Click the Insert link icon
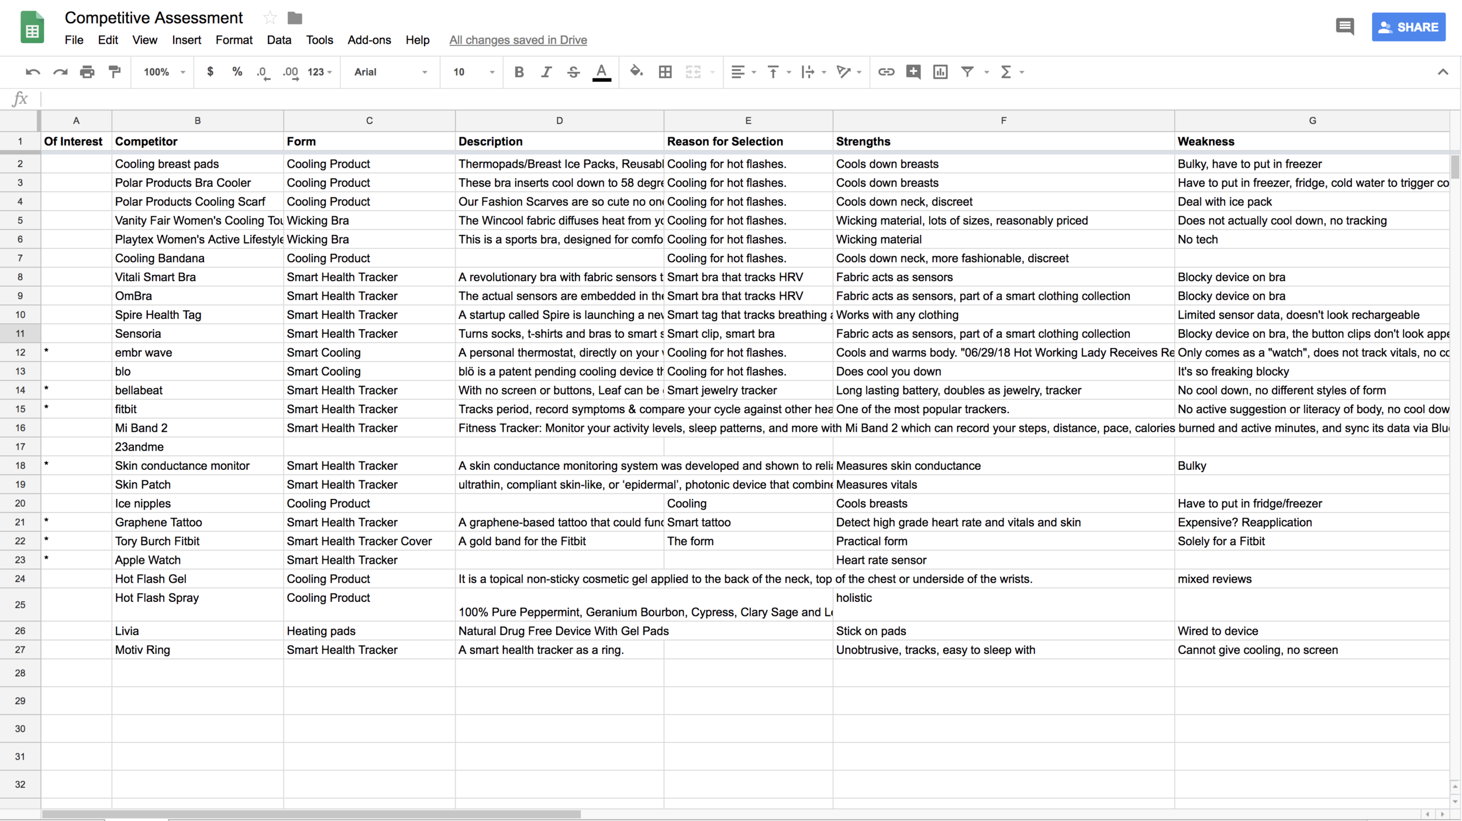The width and height of the screenshot is (1462, 821). [x=886, y=72]
